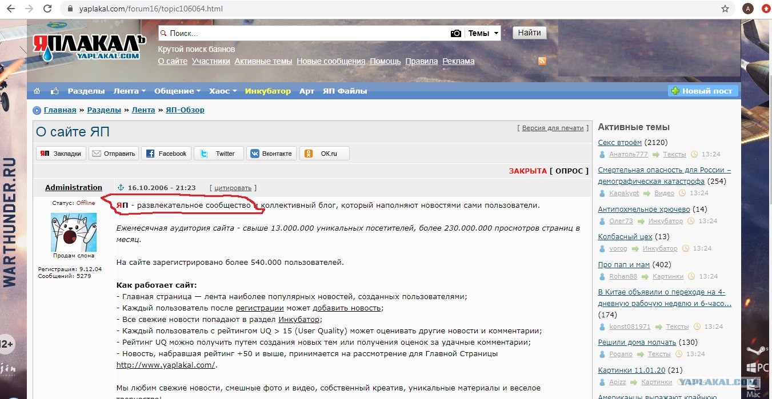Viewport: 772px width, 399px height.
Task: Open the orange RSS feed icon
Action: tap(542, 61)
